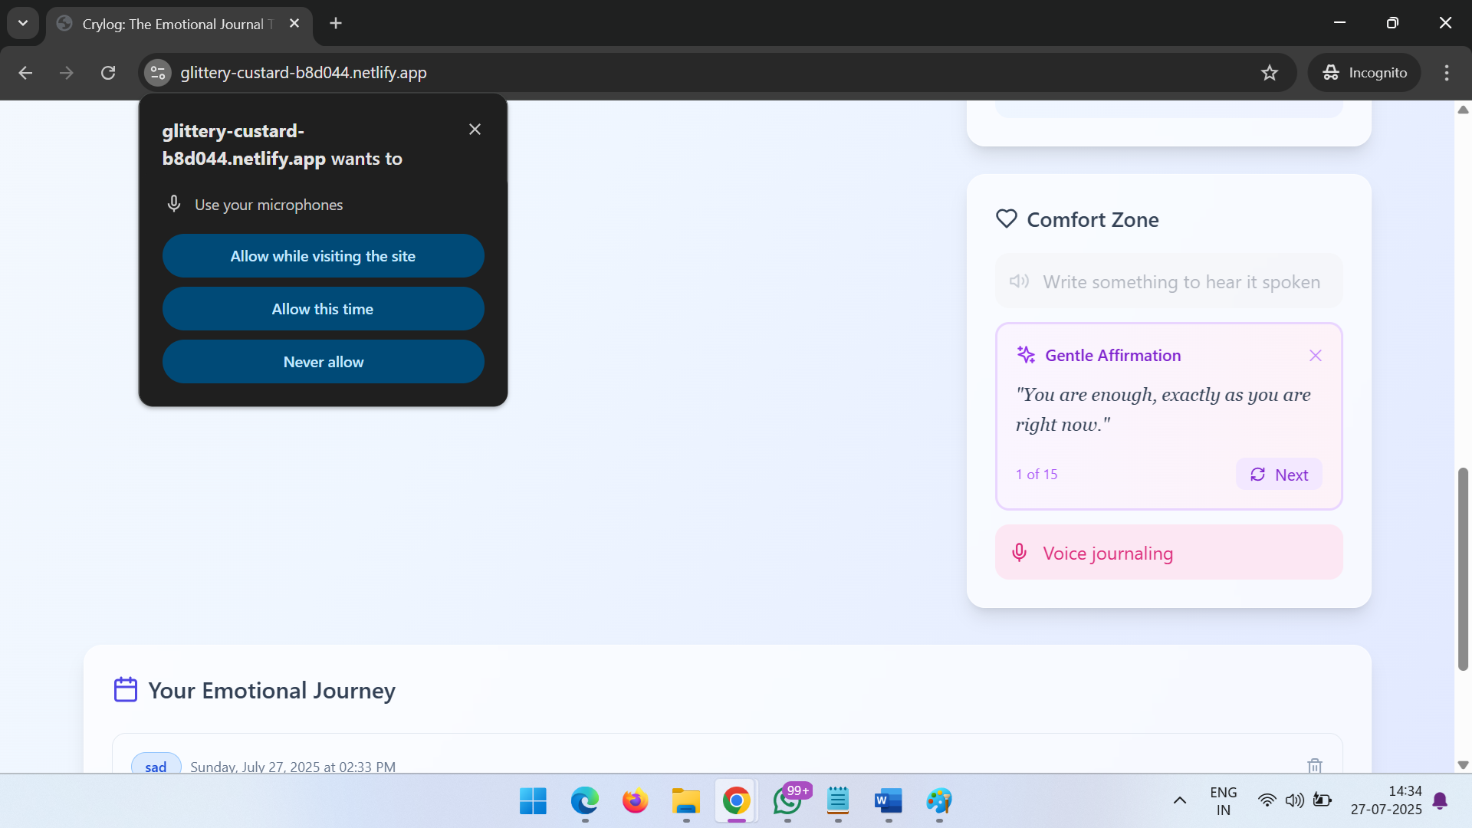Image resolution: width=1472 pixels, height=828 pixels.
Task: Close the microphone permission popup
Action: [475, 130]
